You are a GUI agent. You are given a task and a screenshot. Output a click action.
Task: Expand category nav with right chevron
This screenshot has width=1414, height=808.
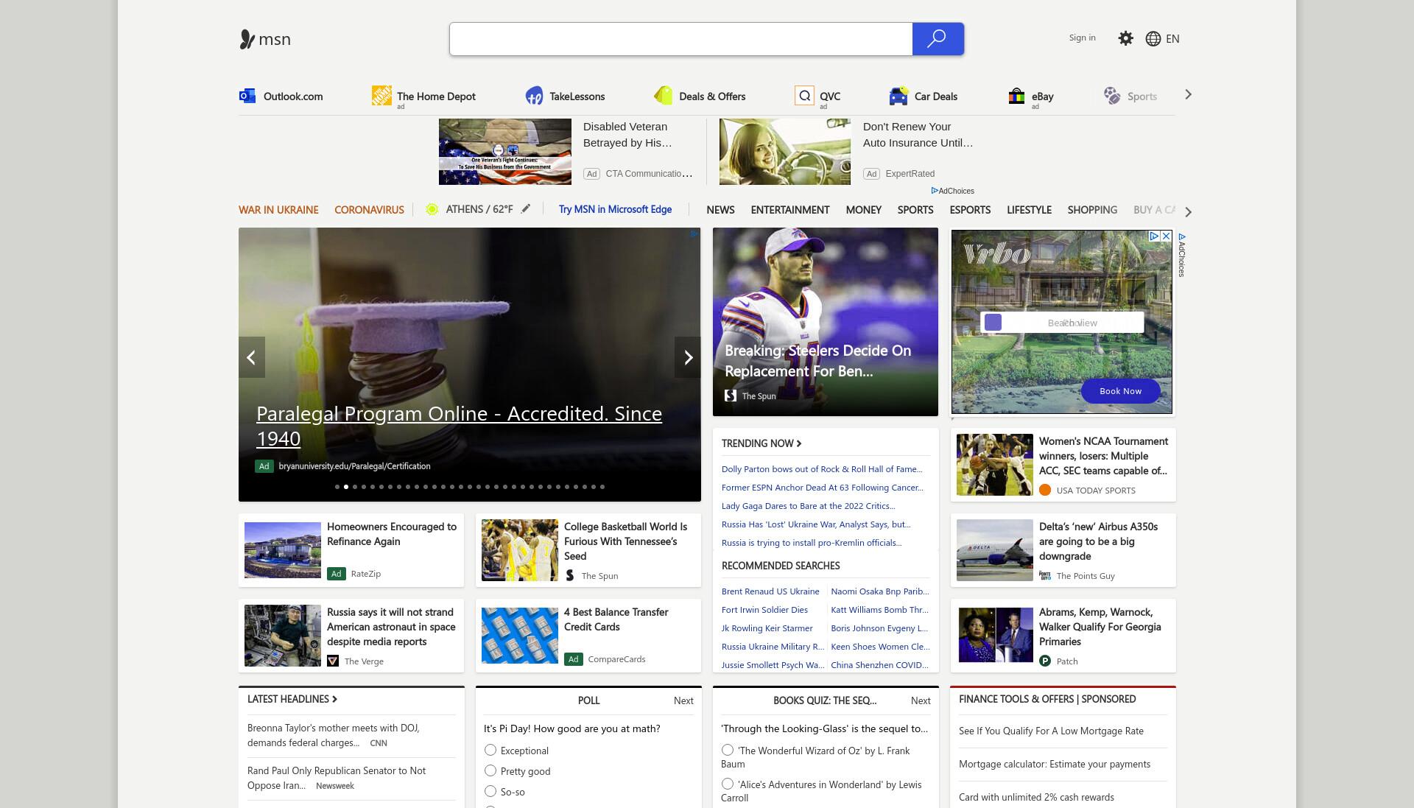(1188, 211)
